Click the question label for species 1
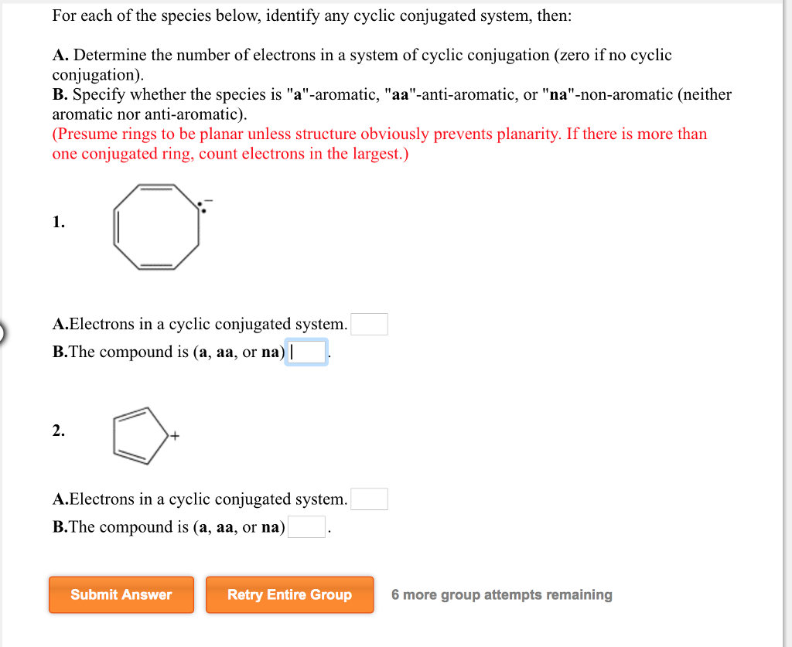Image resolution: width=792 pixels, height=647 pixels. point(59,222)
